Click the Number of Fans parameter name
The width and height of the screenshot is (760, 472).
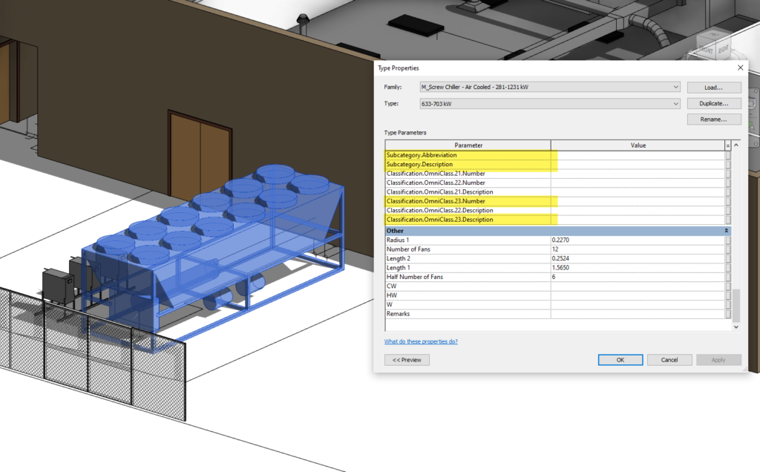point(408,249)
